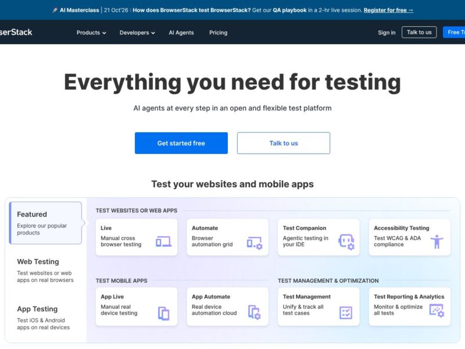Click the 'Everything you need for testing' headline

click(233, 82)
